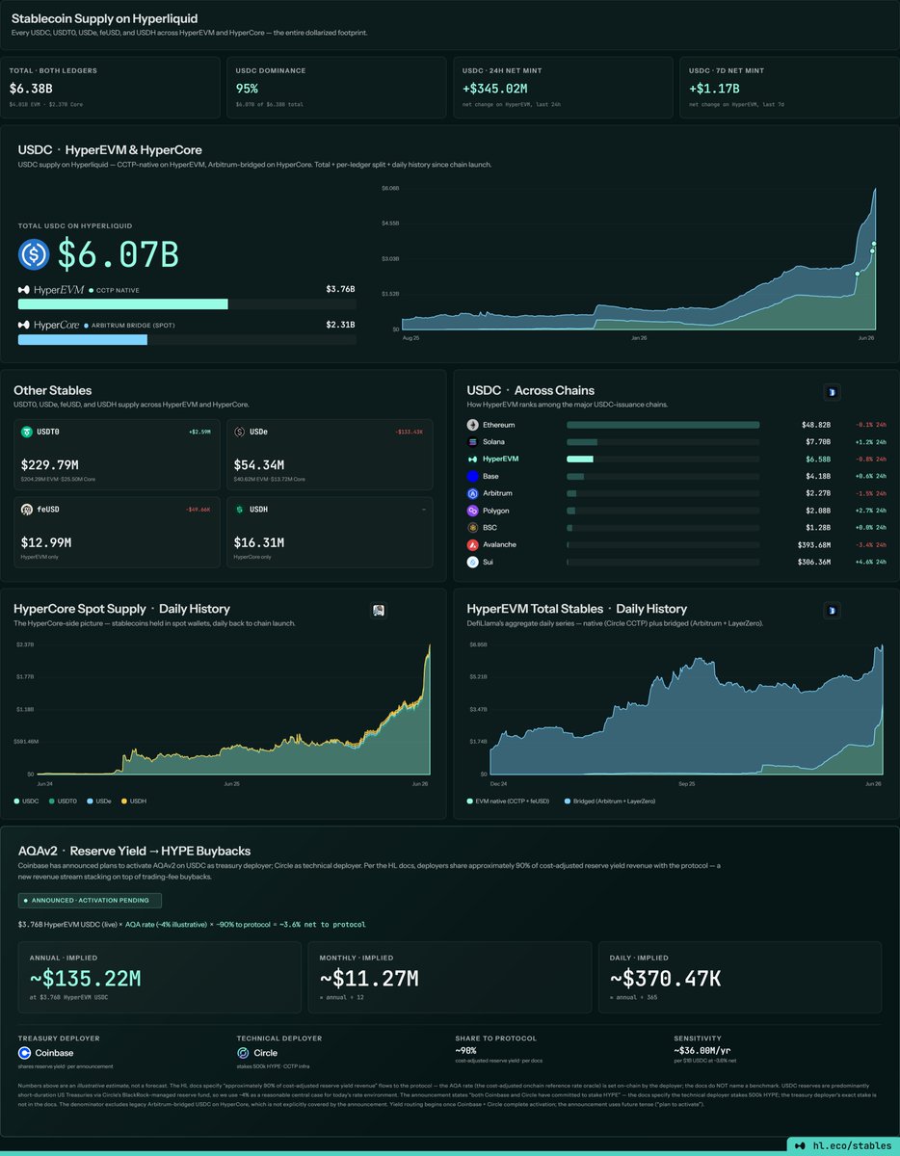This screenshot has width=900, height=1156.
Task: Click the ~90% share to protocol value
Action: 466,1050
